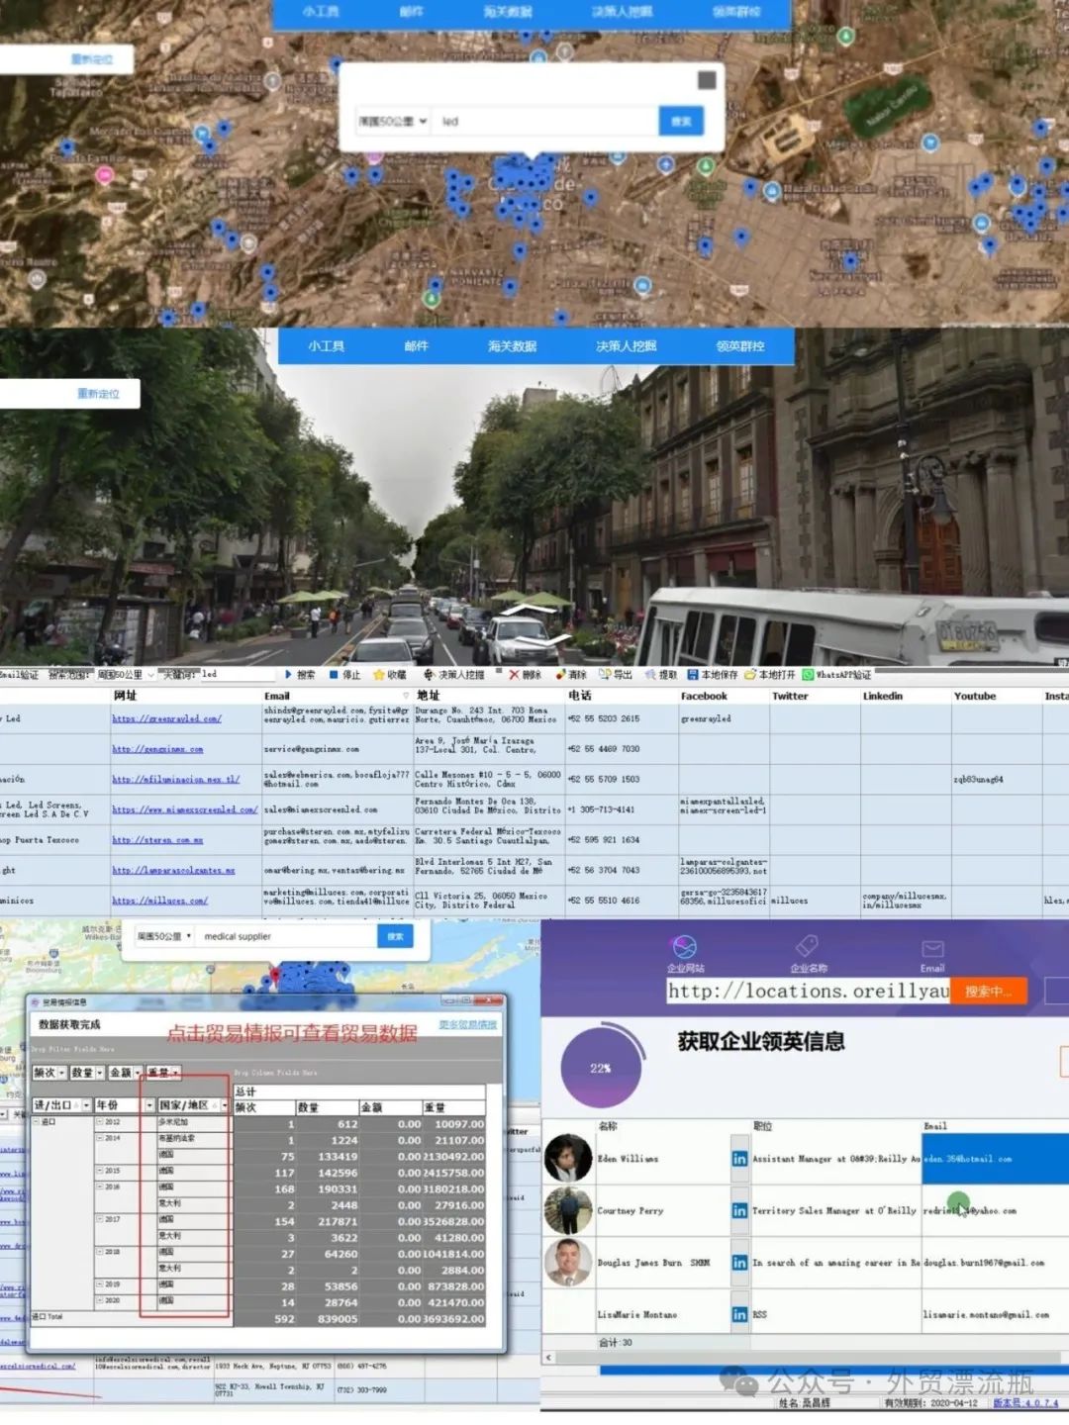Open Douglas James Burn's LinkedIn icon
The image size is (1069, 1425).
739,1263
